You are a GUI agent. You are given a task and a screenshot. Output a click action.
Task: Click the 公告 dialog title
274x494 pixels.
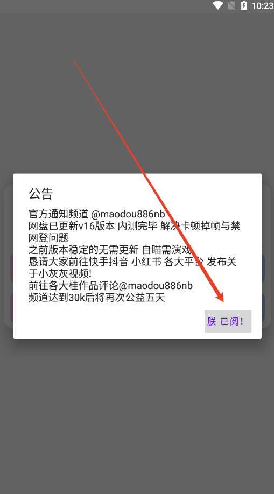point(41,194)
